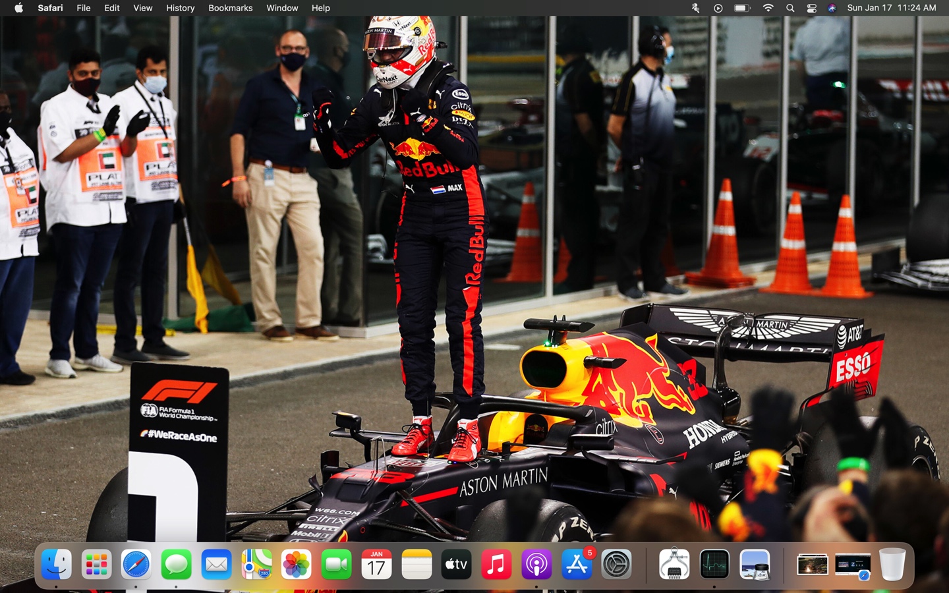Click the Sun Jan 17 11:24 AM clock
The image size is (949, 593).
892,8
